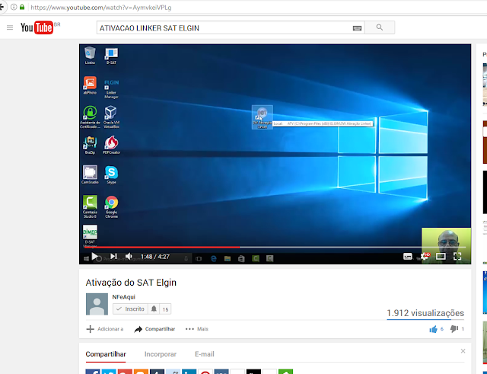The height and width of the screenshot is (374, 487).
Task: Click the File Explorer folder on the video's taskbar
Action: 228,258
